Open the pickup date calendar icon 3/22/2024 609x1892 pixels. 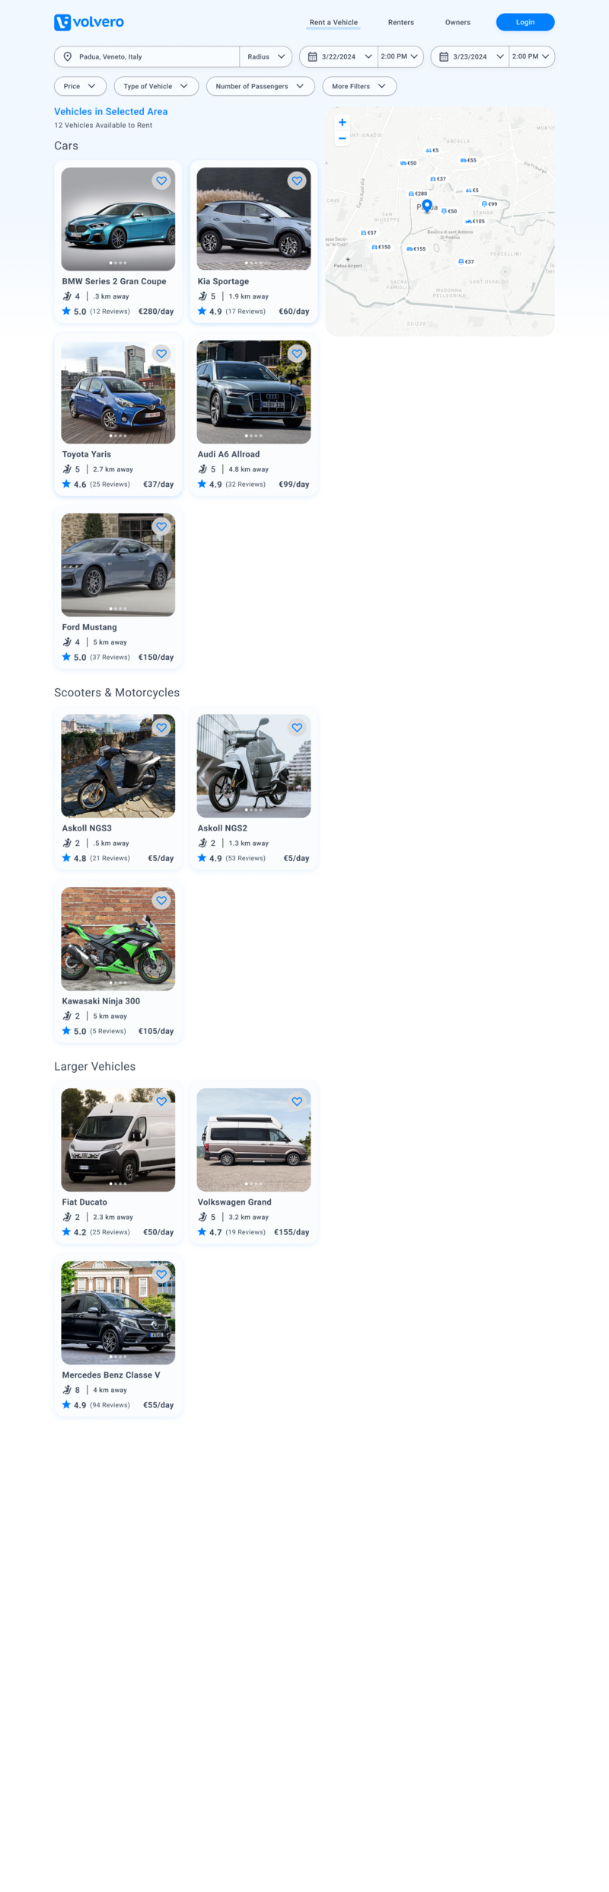point(312,56)
